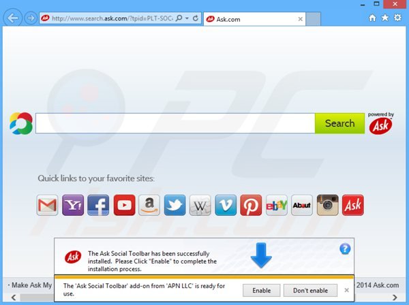The image size is (409, 305).
Task: Click the colorful search logo icon
Action: 21,123
